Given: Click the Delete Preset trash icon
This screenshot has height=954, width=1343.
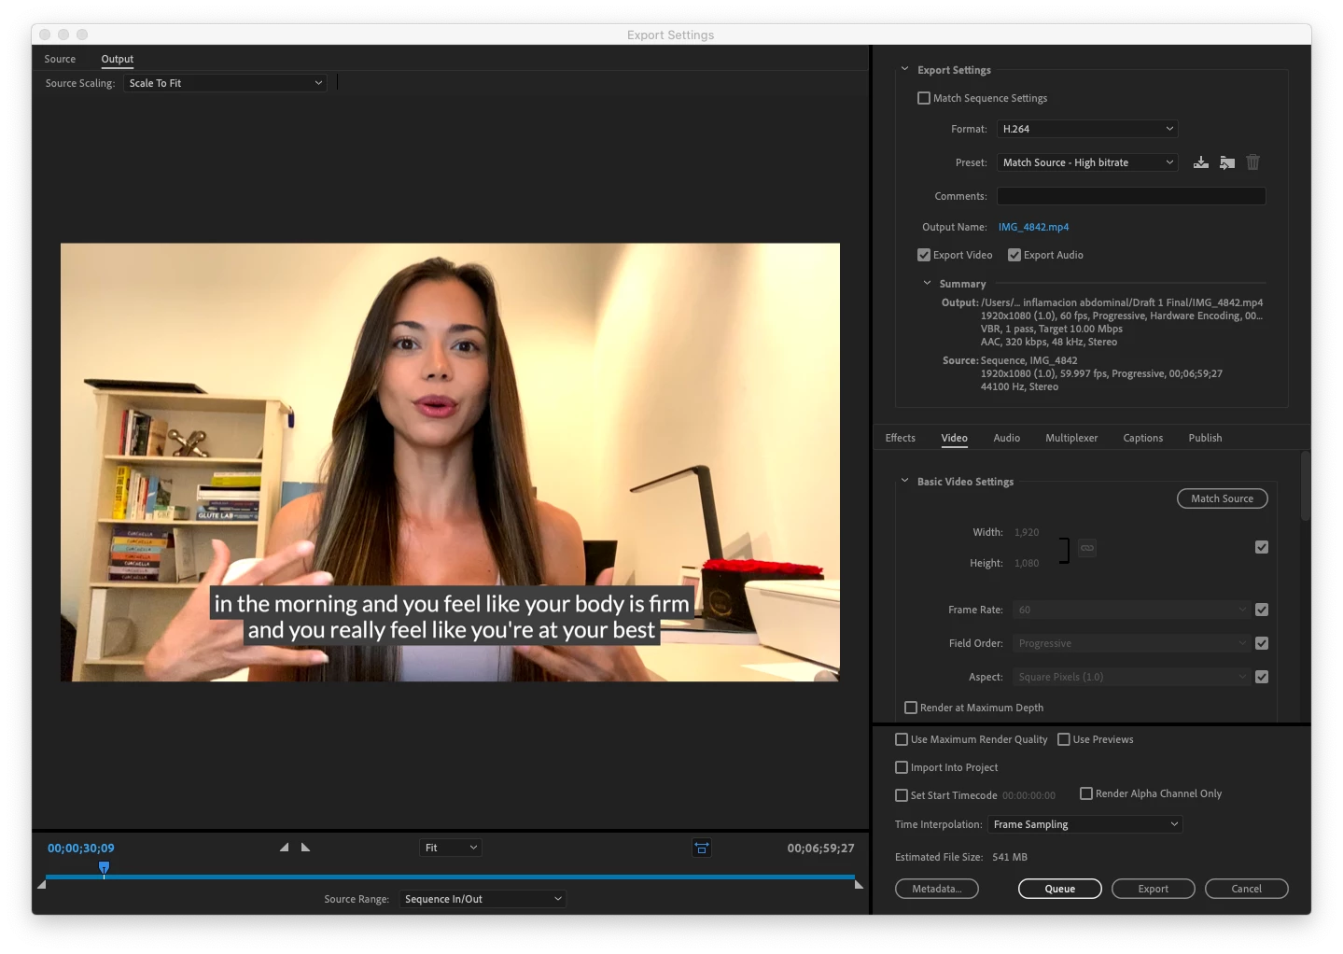Looking at the screenshot, I should pyautogui.click(x=1252, y=162).
